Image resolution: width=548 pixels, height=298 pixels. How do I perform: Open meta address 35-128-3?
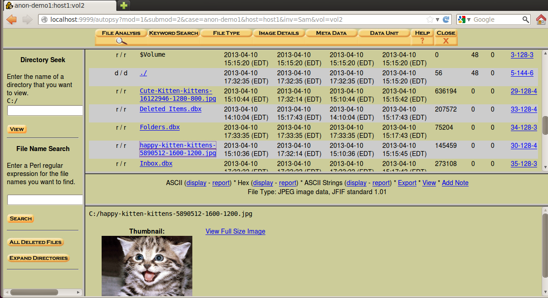coord(524,163)
